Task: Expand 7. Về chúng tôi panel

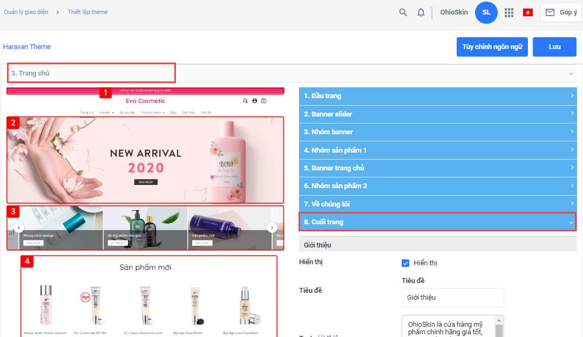Action: (438, 204)
